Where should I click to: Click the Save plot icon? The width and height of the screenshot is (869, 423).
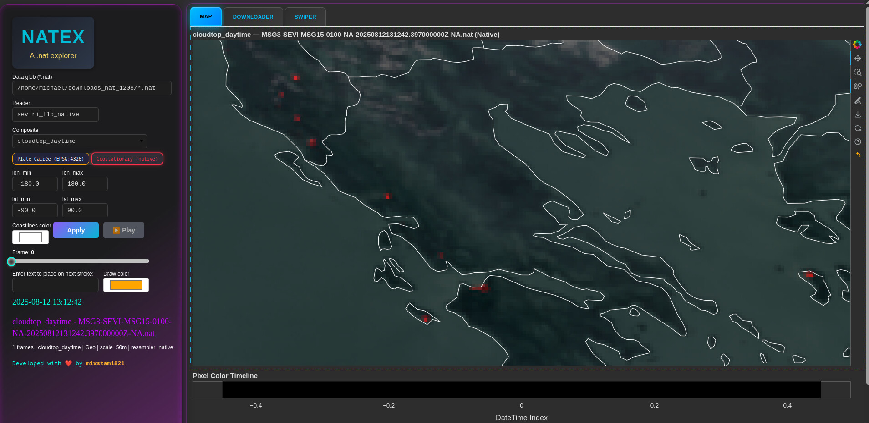[858, 115]
